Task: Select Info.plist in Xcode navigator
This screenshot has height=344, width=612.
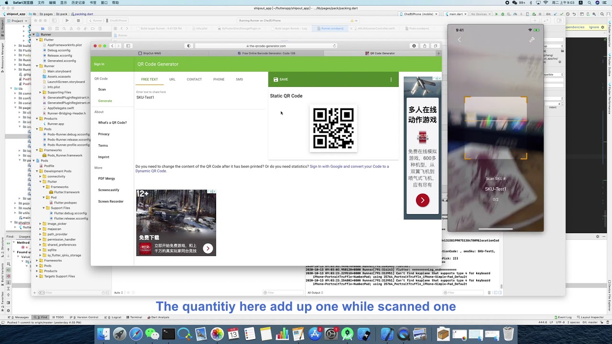Action: pos(54,87)
